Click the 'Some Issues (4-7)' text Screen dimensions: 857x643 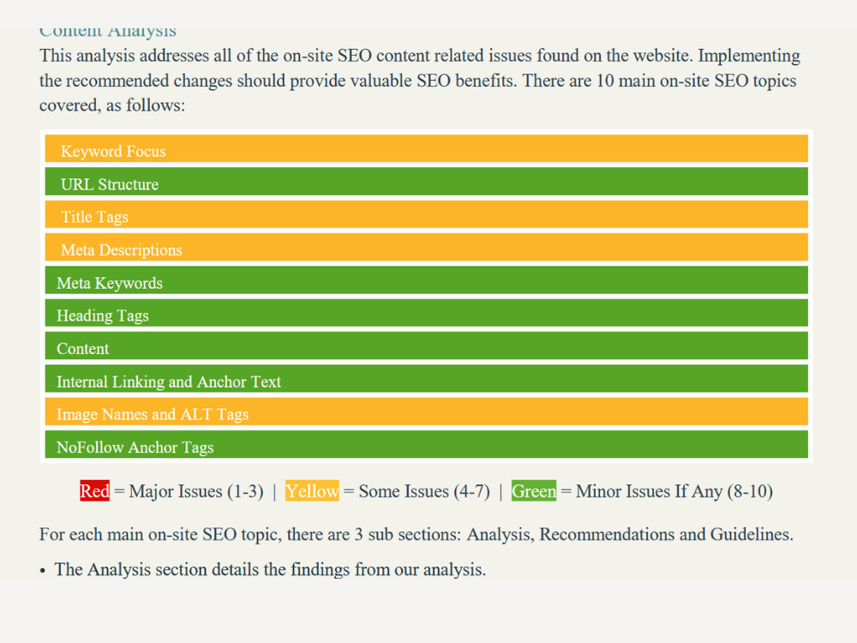pyautogui.click(x=424, y=491)
